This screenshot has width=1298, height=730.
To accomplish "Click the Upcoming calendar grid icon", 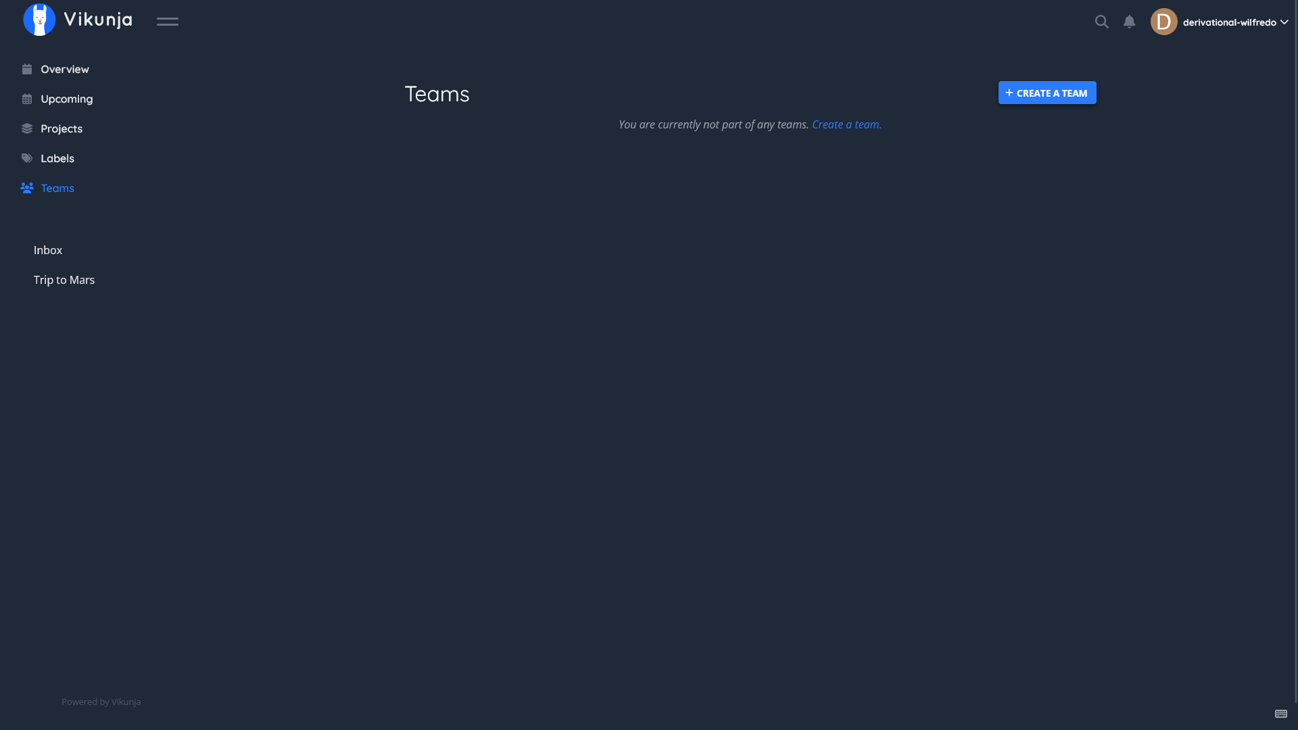I will click(27, 99).
